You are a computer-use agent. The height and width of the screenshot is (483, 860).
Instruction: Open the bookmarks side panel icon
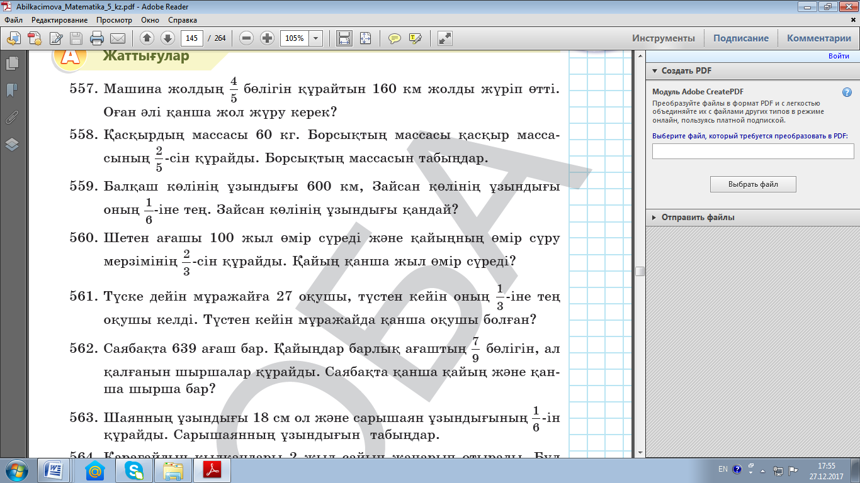click(12, 90)
